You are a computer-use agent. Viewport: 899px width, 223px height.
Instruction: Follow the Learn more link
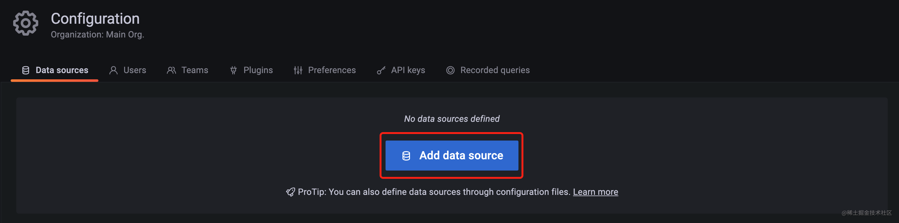[x=595, y=192]
